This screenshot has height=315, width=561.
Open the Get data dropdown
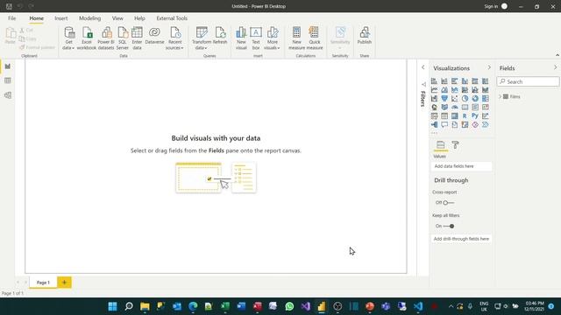[68, 38]
